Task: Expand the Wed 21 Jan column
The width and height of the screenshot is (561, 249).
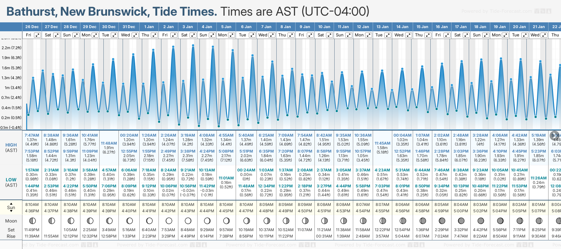Action: [x=544, y=35]
